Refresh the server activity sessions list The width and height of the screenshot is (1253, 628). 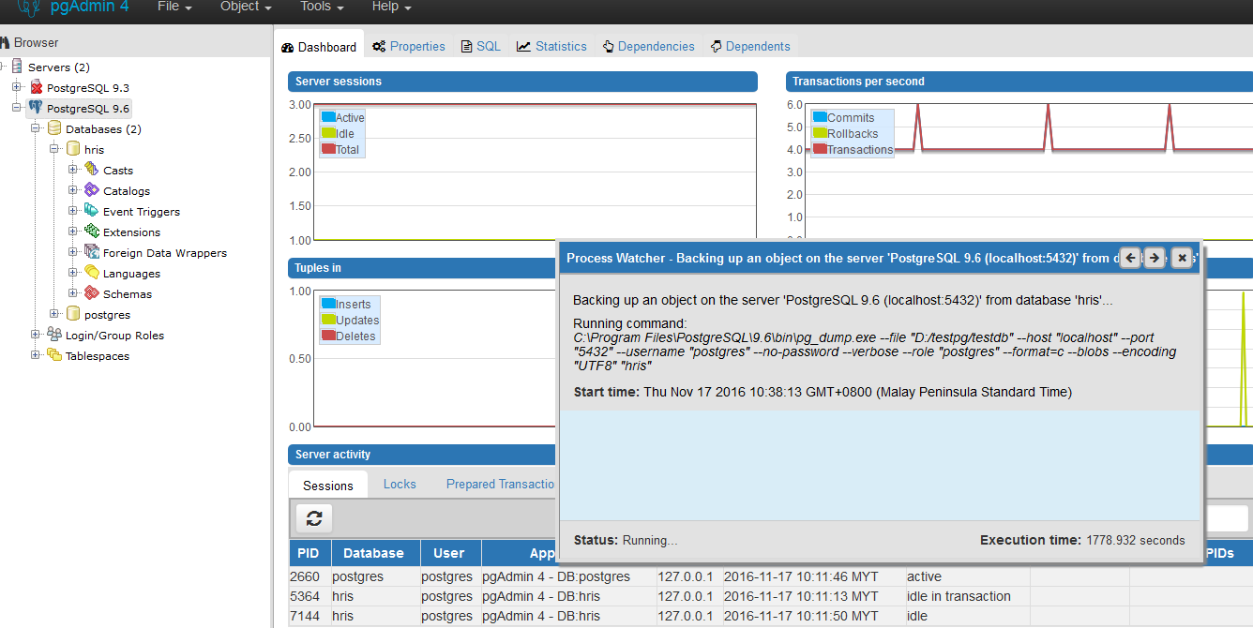[x=314, y=518]
